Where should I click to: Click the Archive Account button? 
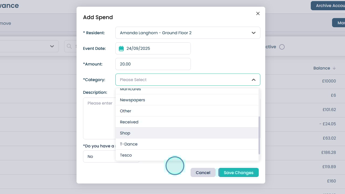328,6
